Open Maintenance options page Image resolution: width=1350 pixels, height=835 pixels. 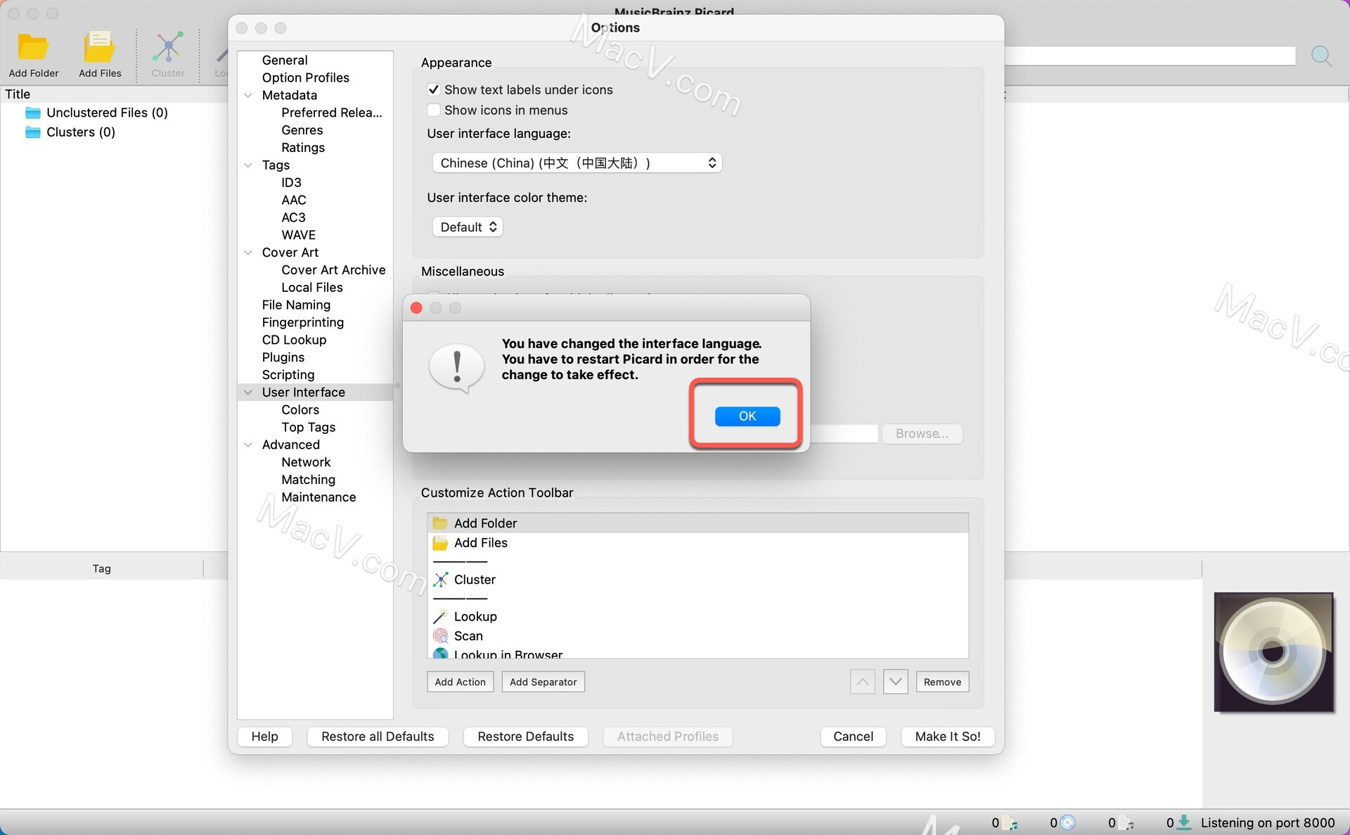coord(319,497)
